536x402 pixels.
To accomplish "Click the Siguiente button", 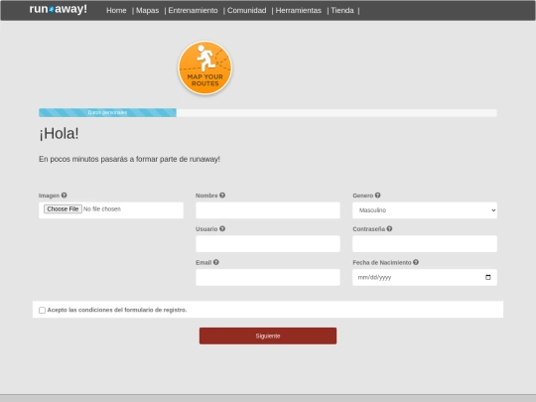I will (x=268, y=336).
